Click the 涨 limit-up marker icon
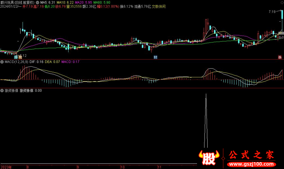Image resolution: width=284 pixels, height=169 pixels. [280, 57]
